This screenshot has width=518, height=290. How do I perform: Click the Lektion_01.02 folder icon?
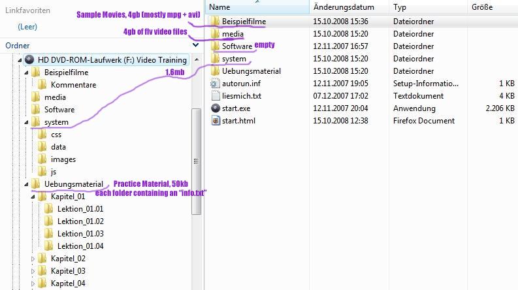click(48, 221)
